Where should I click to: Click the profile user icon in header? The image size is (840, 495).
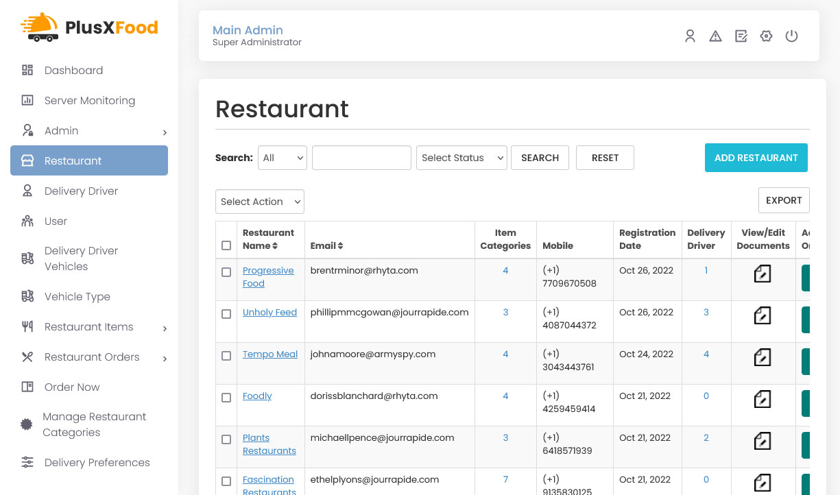point(690,36)
